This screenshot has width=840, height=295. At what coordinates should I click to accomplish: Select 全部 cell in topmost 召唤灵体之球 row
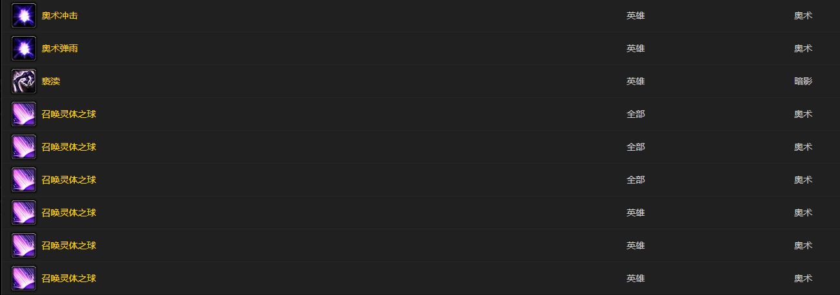[635, 114]
